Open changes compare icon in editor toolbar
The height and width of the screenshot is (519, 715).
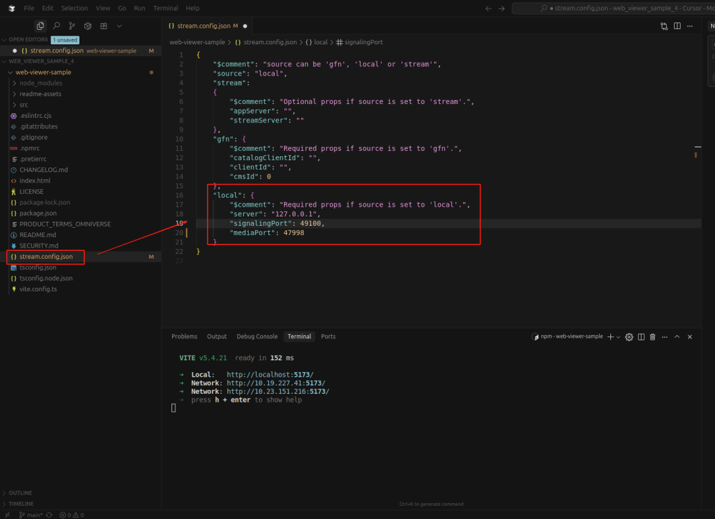(664, 26)
